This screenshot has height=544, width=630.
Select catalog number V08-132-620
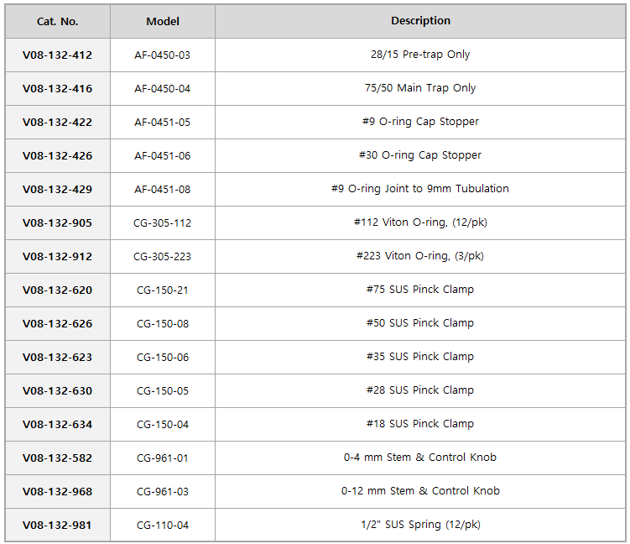tap(57, 290)
